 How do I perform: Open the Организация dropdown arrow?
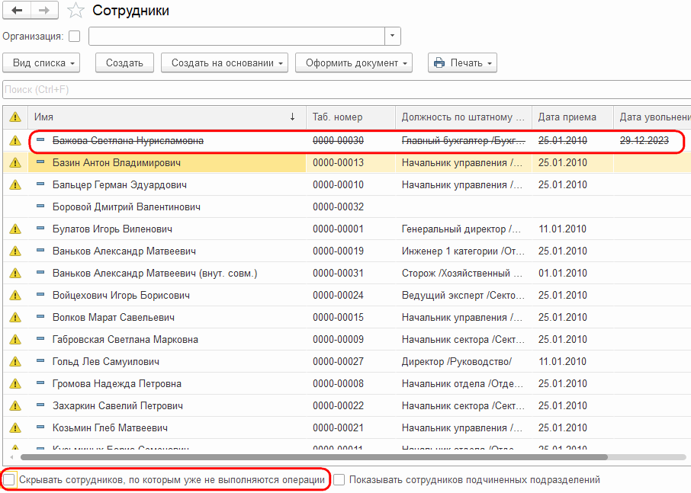click(x=392, y=36)
